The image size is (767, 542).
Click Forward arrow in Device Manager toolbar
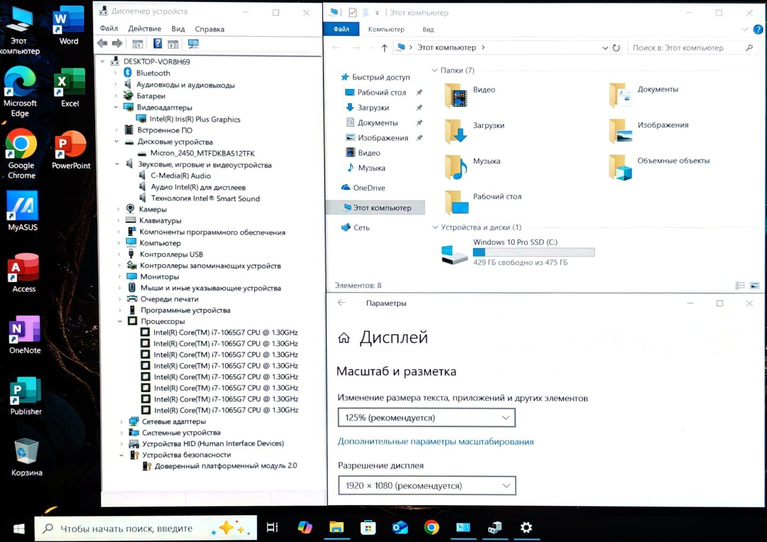click(x=117, y=43)
